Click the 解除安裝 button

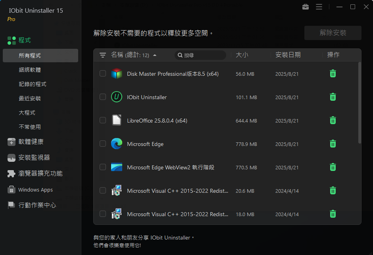(333, 33)
